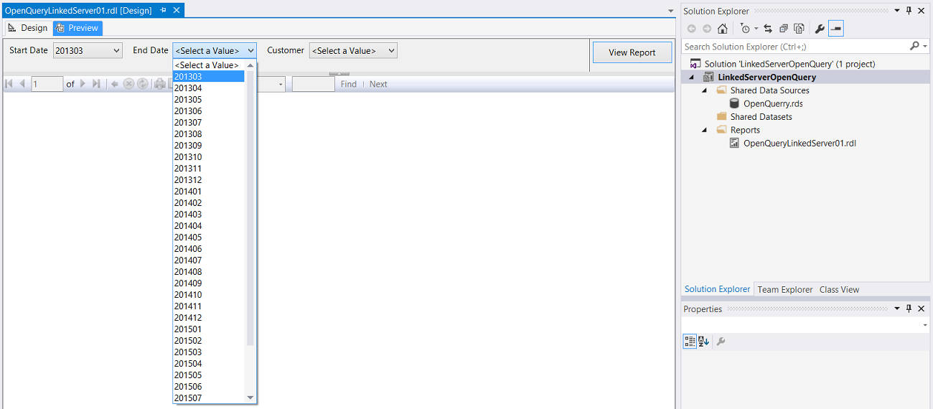
Task: Select 201405 in the End Date list
Action: [x=209, y=237]
